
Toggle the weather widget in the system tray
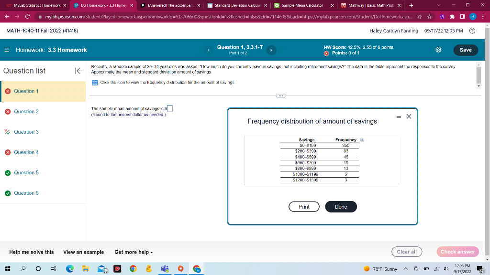pos(382,269)
